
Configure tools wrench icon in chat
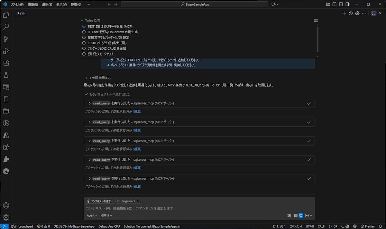(289, 216)
